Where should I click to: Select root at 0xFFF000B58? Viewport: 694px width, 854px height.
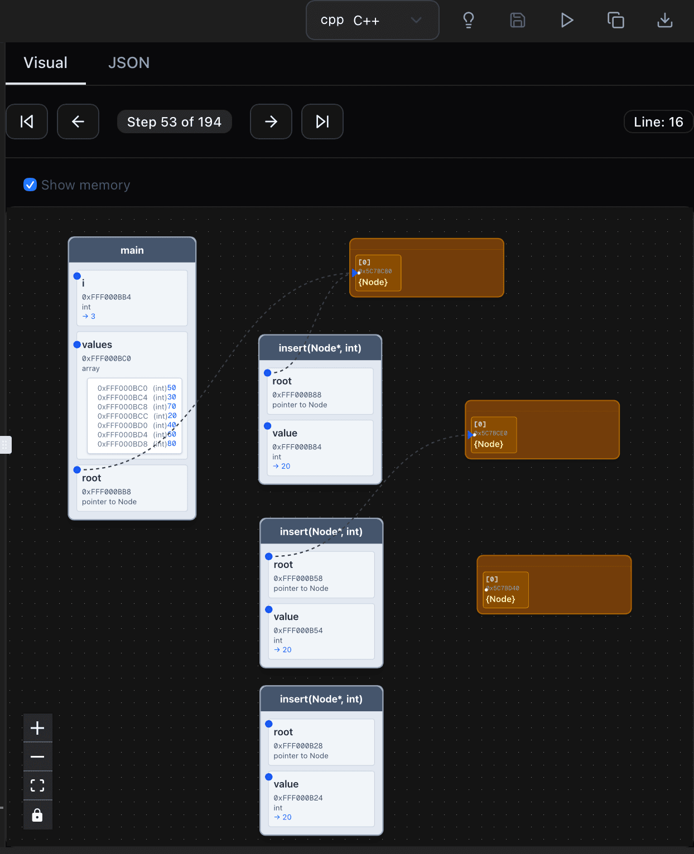[321, 575]
